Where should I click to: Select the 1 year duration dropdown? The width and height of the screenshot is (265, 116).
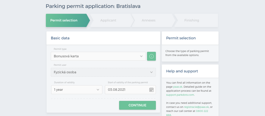coord(77,90)
